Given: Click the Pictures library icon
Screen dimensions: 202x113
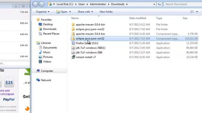Looking at the screenshot, I should pos(40,57).
